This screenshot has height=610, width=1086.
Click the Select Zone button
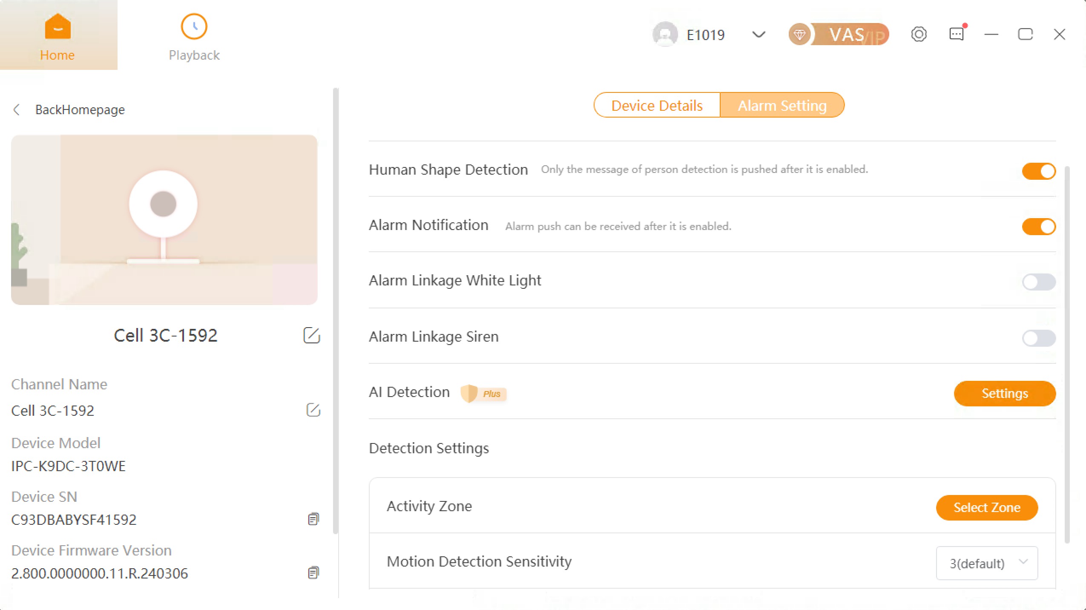tap(986, 507)
